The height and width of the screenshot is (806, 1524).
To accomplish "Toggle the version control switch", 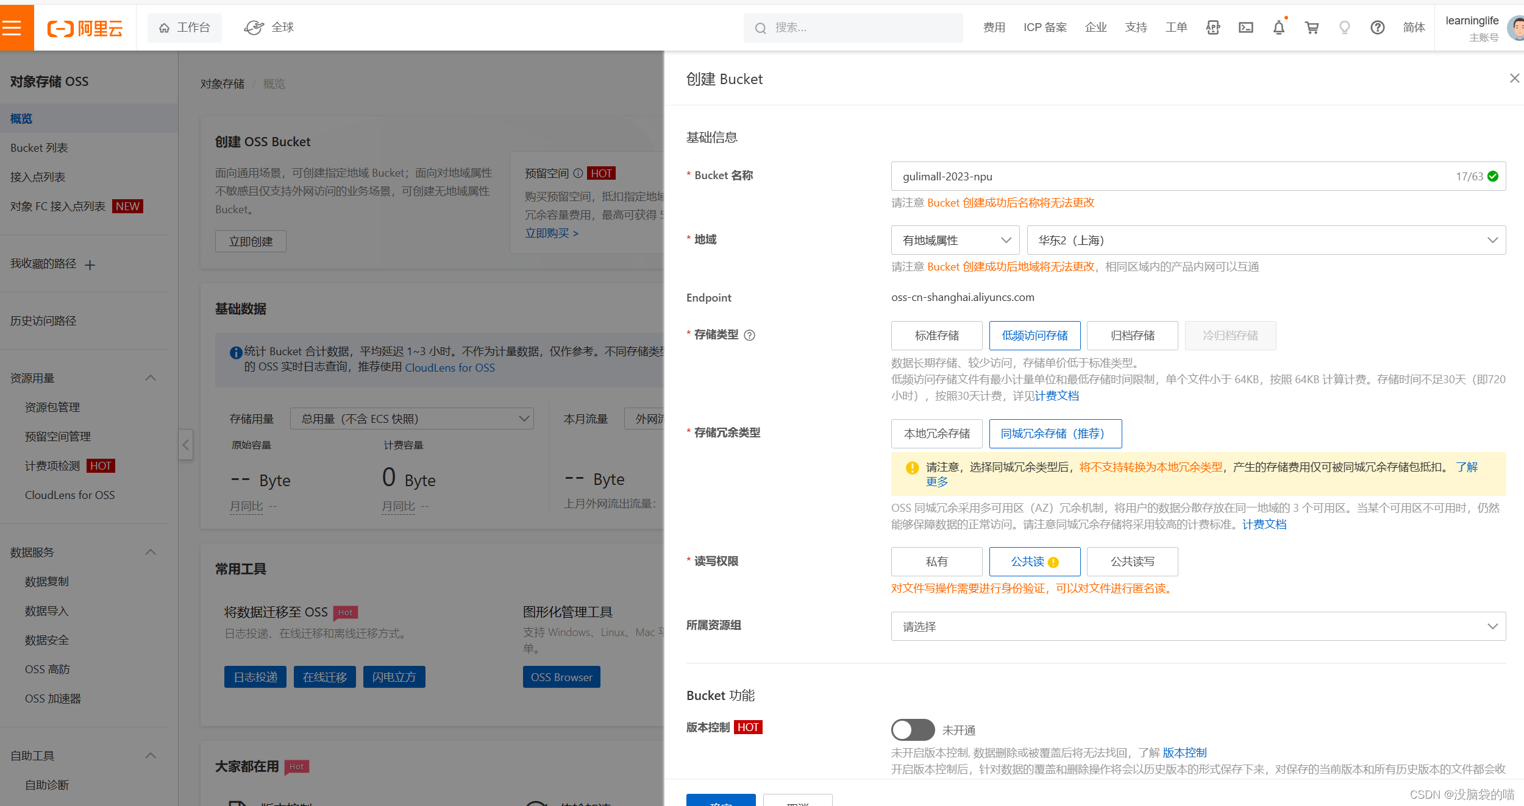I will [913, 730].
